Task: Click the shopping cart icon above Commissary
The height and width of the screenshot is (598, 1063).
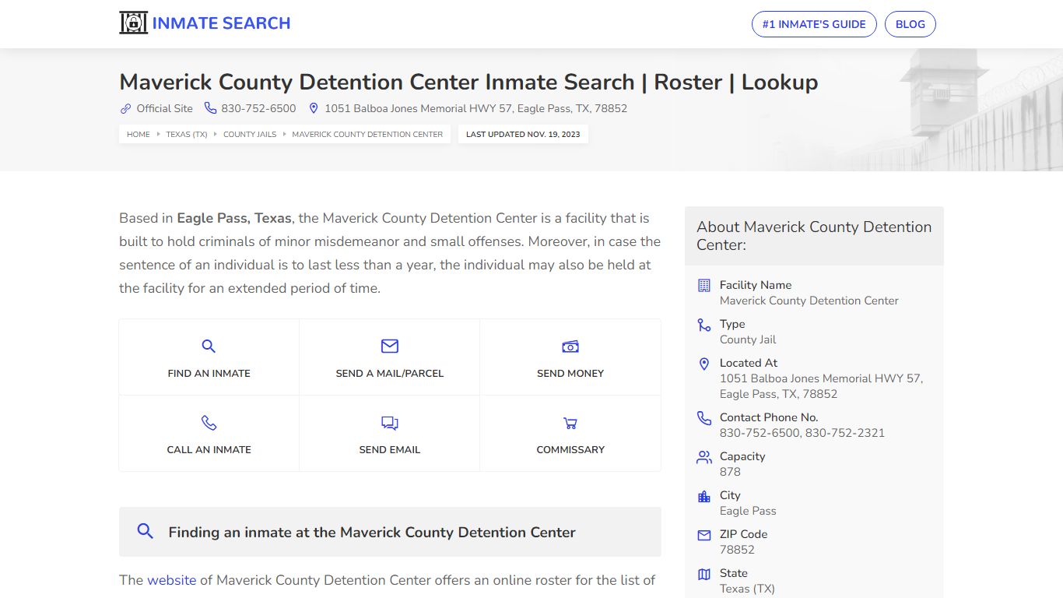Action: pos(570,424)
